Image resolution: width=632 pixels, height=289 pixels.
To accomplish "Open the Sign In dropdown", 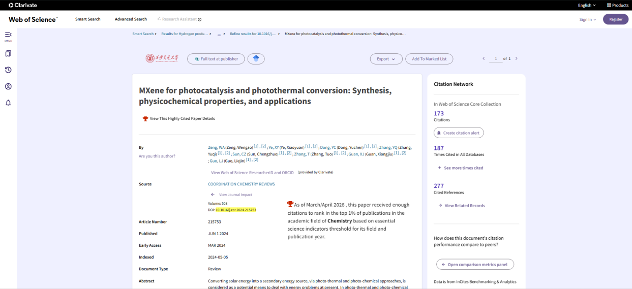I will click(x=588, y=19).
